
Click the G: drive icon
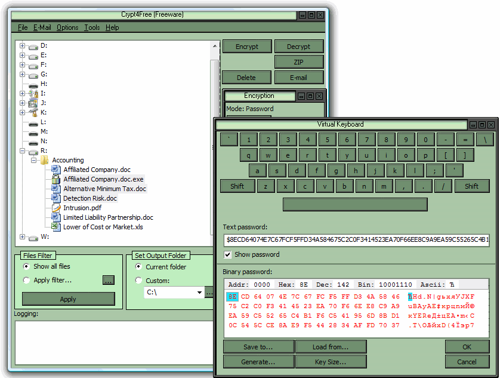(33, 75)
